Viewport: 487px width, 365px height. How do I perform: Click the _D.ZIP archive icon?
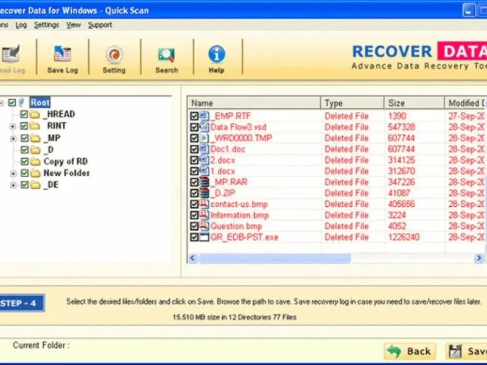tap(204, 193)
